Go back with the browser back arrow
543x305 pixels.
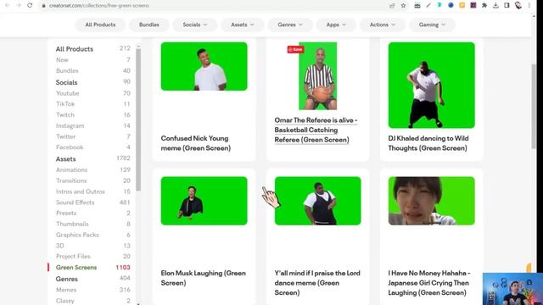(8, 6)
